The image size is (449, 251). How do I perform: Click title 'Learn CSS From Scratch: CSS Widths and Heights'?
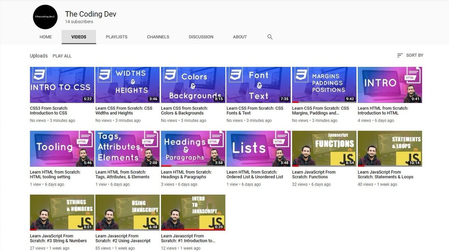click(x=124, y=111)
